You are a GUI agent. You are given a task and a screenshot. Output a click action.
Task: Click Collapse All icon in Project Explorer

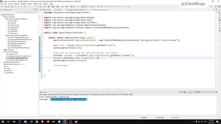[x=26, y=12]
